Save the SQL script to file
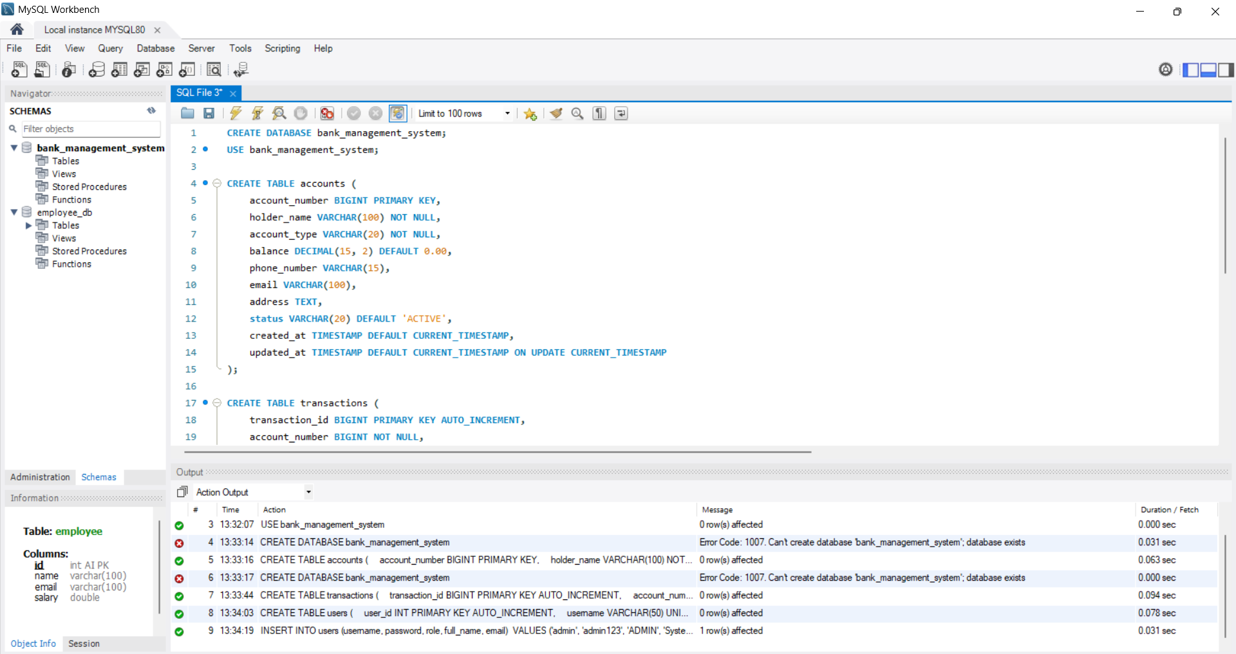This screenshot has height=654, width=1236. pyautogui.click(x=209, y=114)
